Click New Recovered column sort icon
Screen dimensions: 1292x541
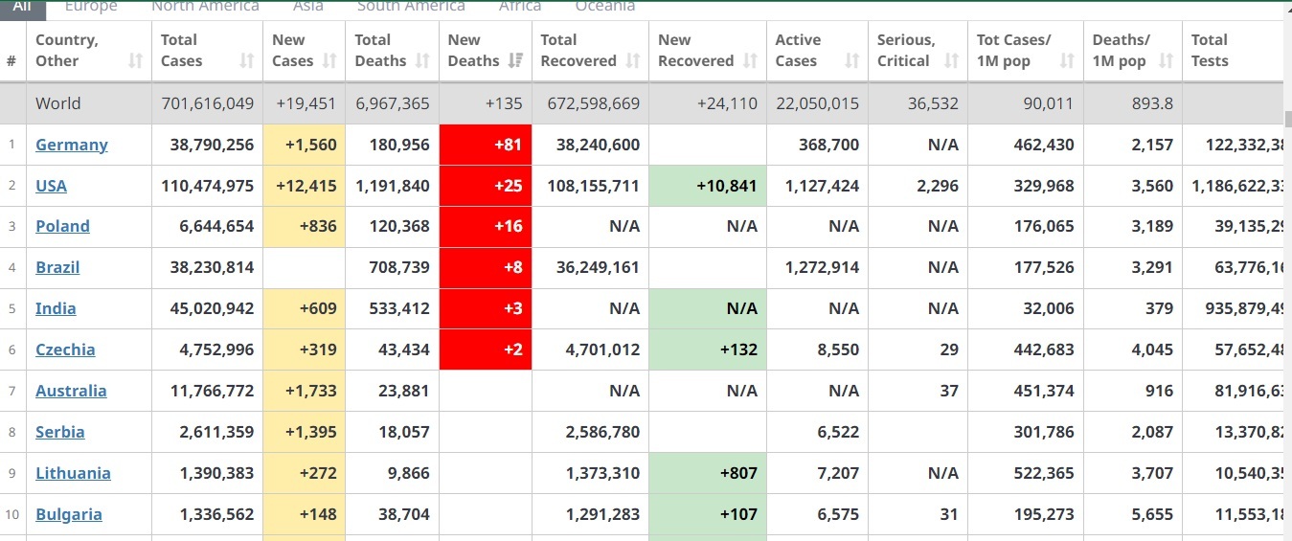[751, 61]
